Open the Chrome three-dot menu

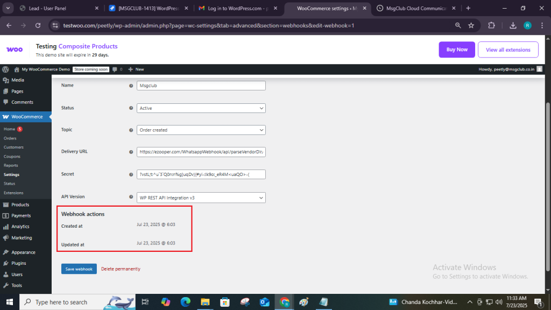pyautogui.click(x=542, y=25)
